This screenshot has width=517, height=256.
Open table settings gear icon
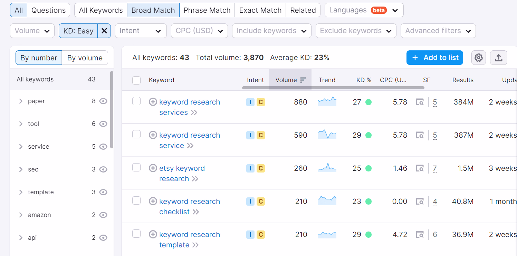point(478,58)
